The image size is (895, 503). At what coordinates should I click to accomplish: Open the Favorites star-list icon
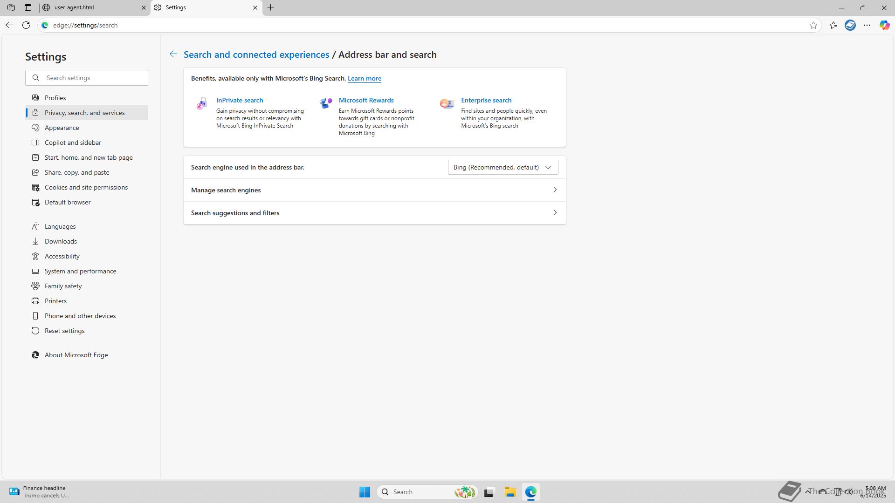(833, 25)
